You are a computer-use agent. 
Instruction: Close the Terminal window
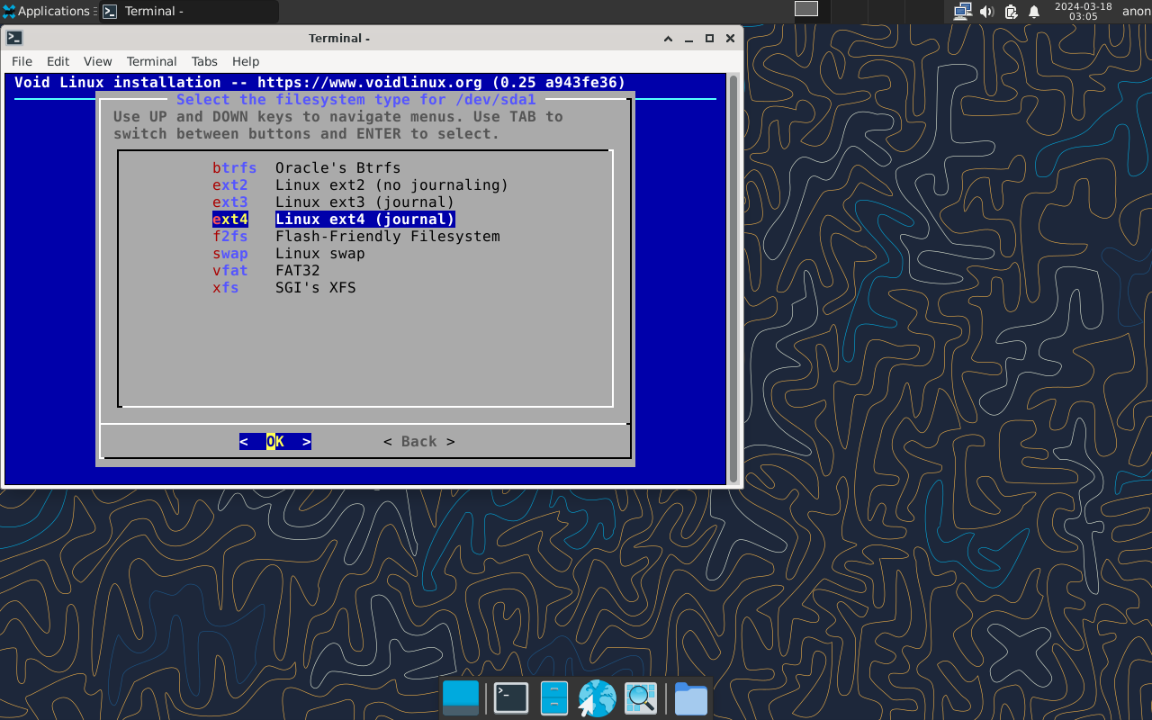tap(730, 38)
